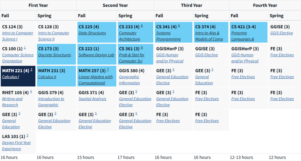Open the Prob & Stat for Computer Sci link
This screenshot has width=301, height=161.
point(131,58)
